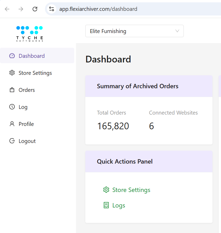This screenshot has width=221, height=233.
Task: Open the Logs quick action link
Action: pos(119,205)
